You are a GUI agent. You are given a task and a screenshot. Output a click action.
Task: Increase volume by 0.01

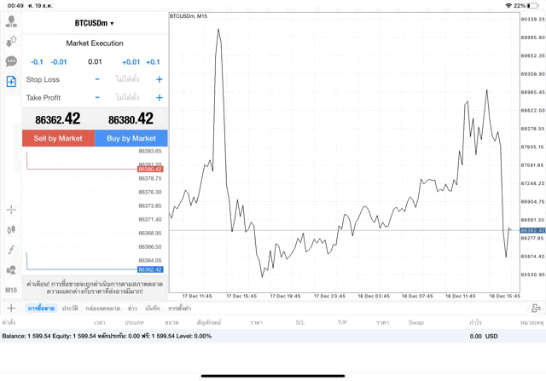pos(131,61)
